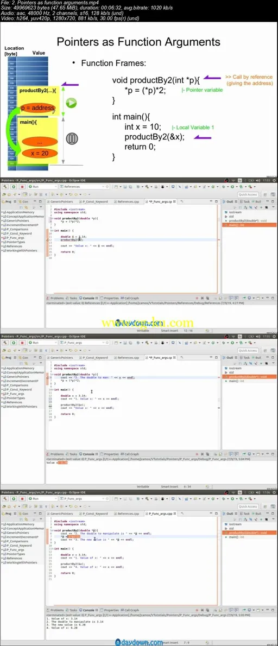The image size is (278, 646).
Task: Open Properties tab in 17:03 Eclipse frame
Action: [110, 298]
